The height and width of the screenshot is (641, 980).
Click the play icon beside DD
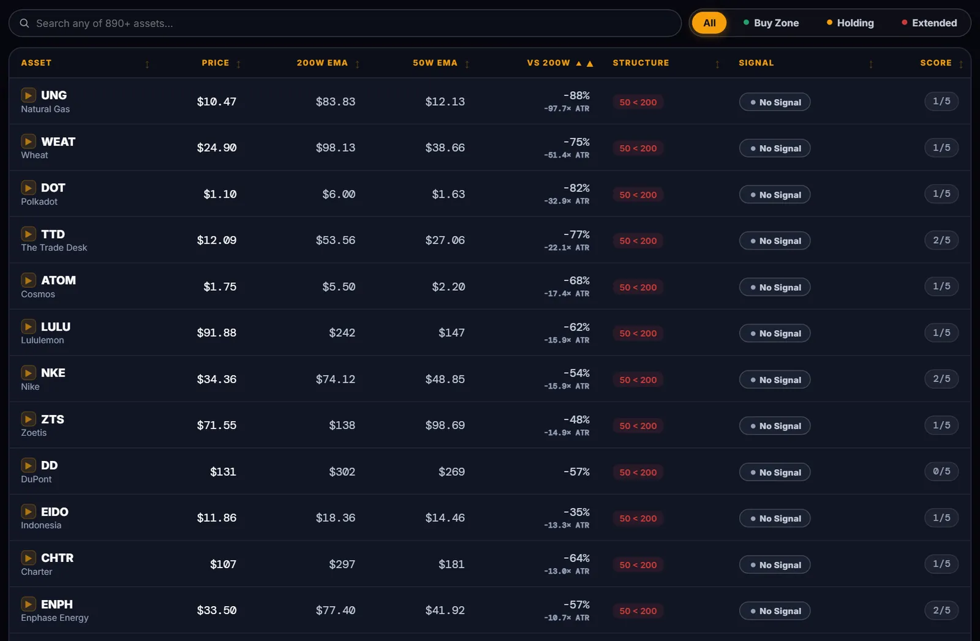(28, 465)
